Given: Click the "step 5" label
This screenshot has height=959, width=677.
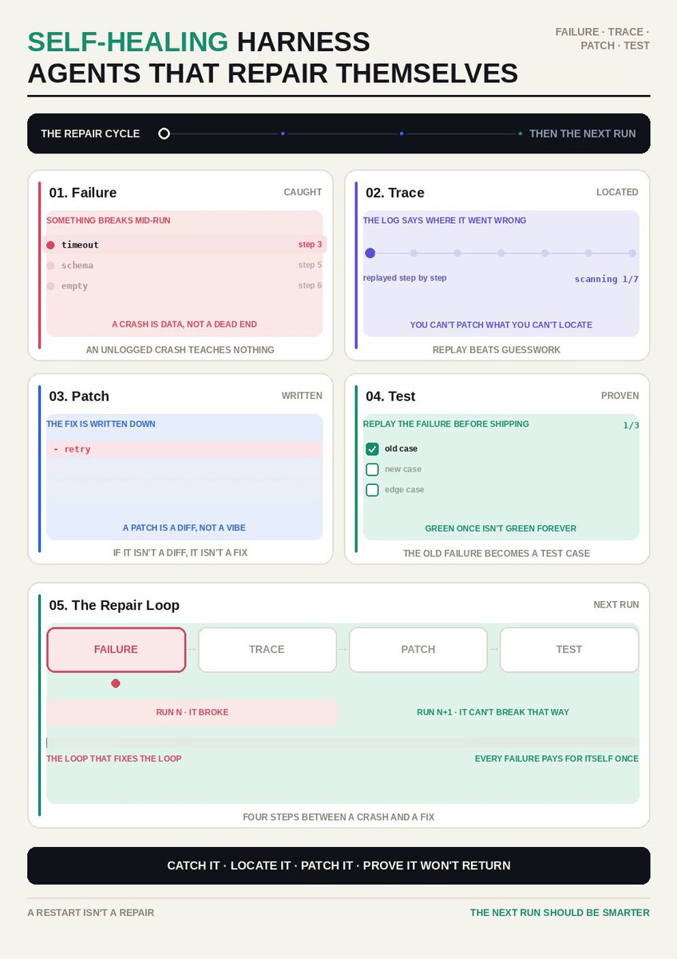Looking at the screenshot, I should coord(311,265).
